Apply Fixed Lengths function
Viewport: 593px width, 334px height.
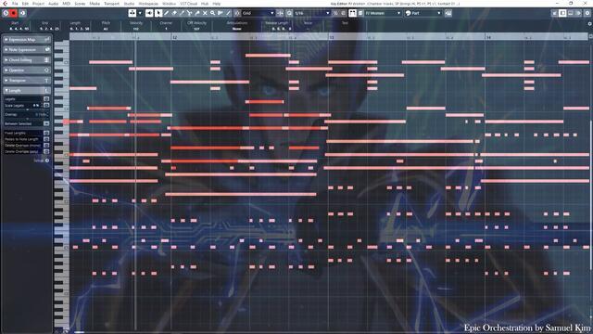click(46, 133)
